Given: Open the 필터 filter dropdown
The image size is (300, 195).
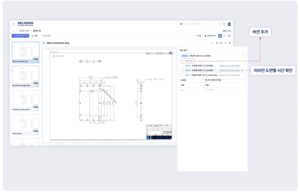Looking at the screenshot, I should [182, 24].
